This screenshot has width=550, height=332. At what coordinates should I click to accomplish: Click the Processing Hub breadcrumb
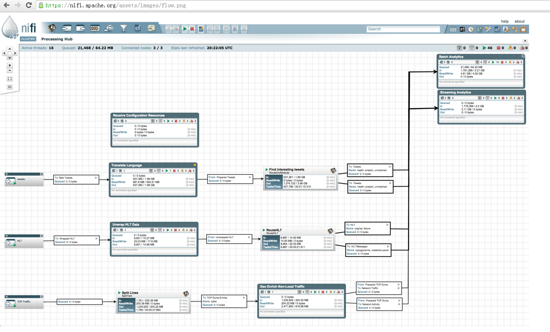pos(57,39)
